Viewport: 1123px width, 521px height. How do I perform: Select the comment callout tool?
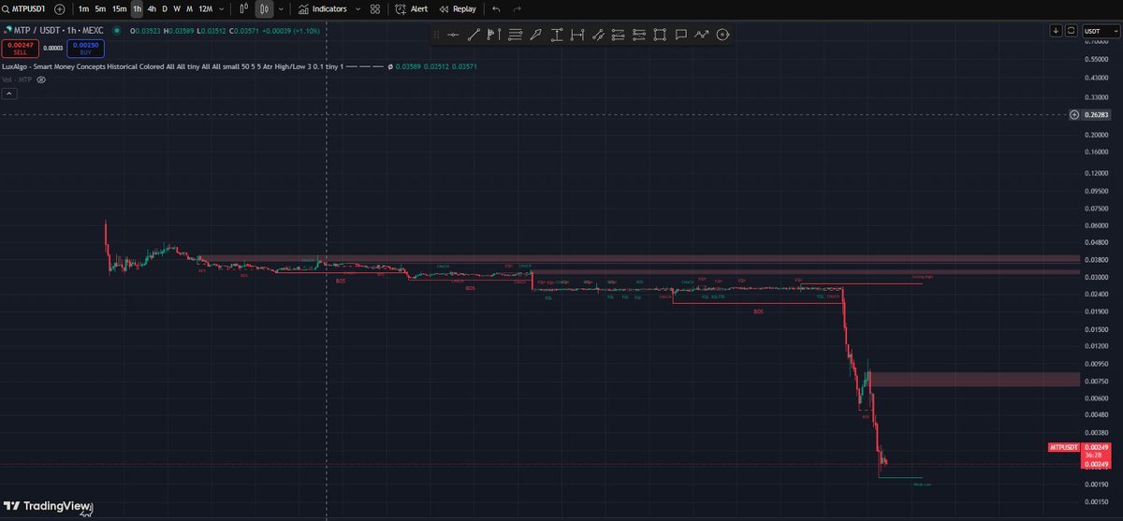coord(681,35)
